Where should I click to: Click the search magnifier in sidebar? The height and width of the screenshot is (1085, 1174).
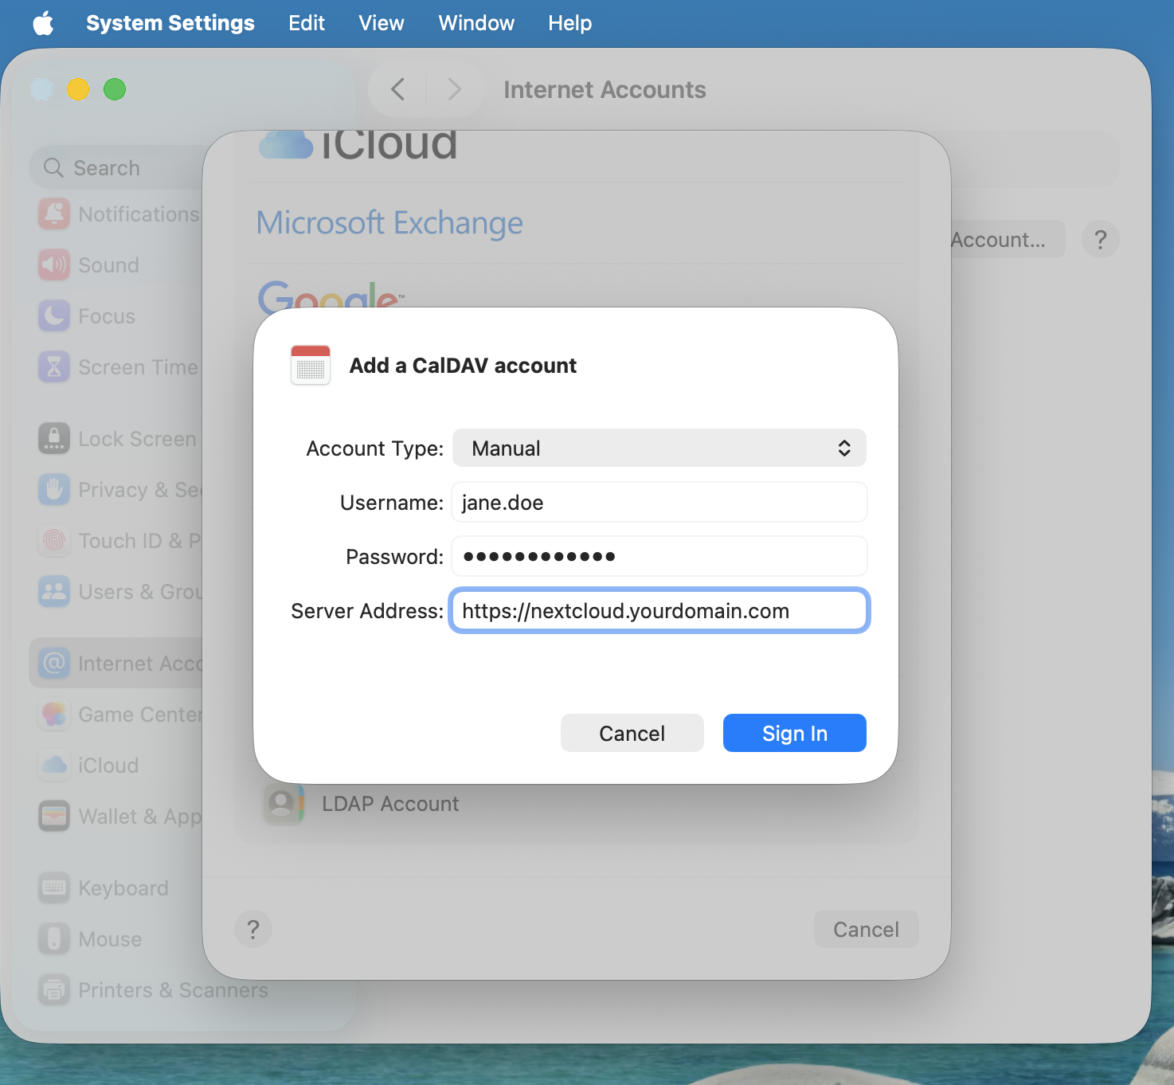click(x=53, y=167)
